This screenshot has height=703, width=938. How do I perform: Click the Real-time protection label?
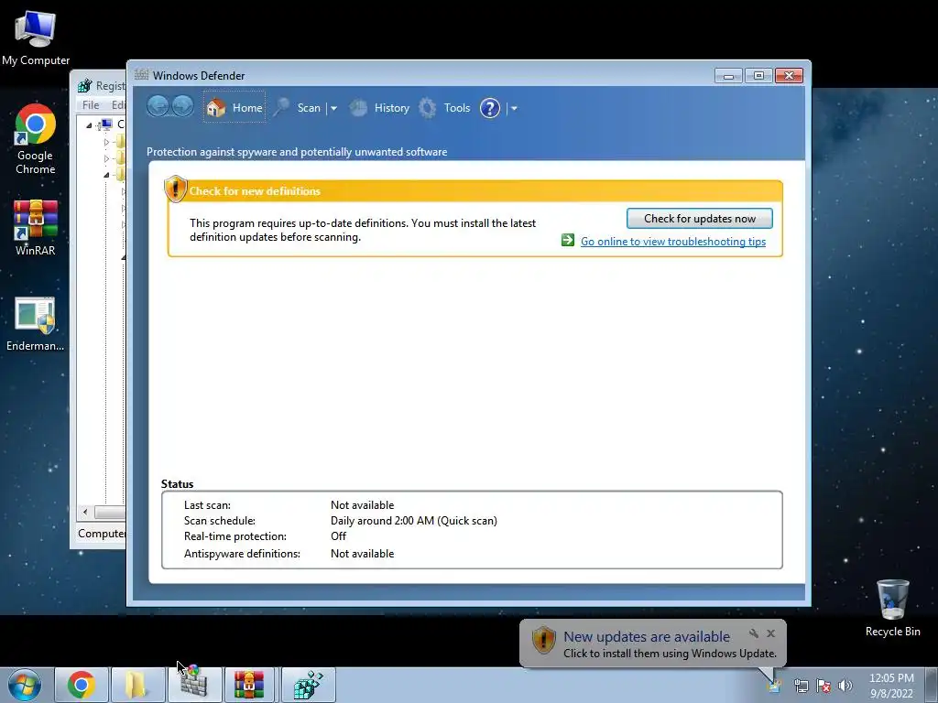(235, 536)
